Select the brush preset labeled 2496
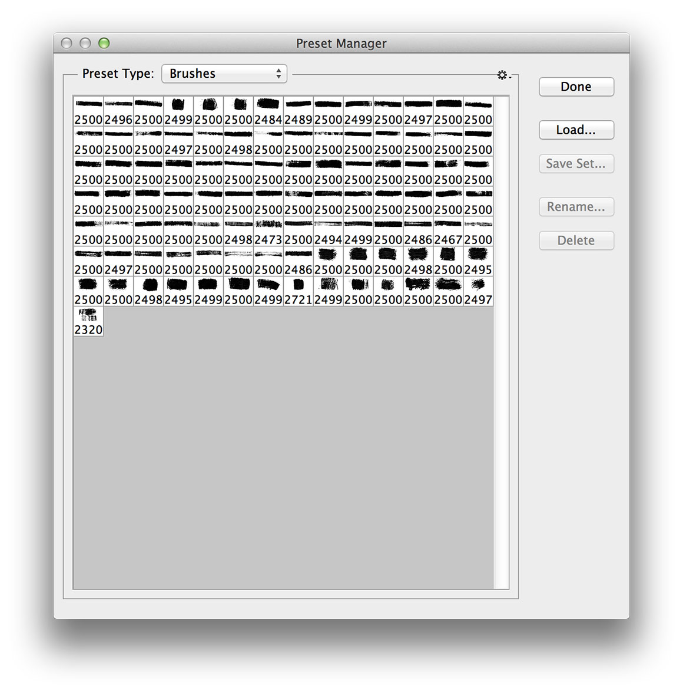This screenshot has height=693, width=683. [x=118, y=112]
